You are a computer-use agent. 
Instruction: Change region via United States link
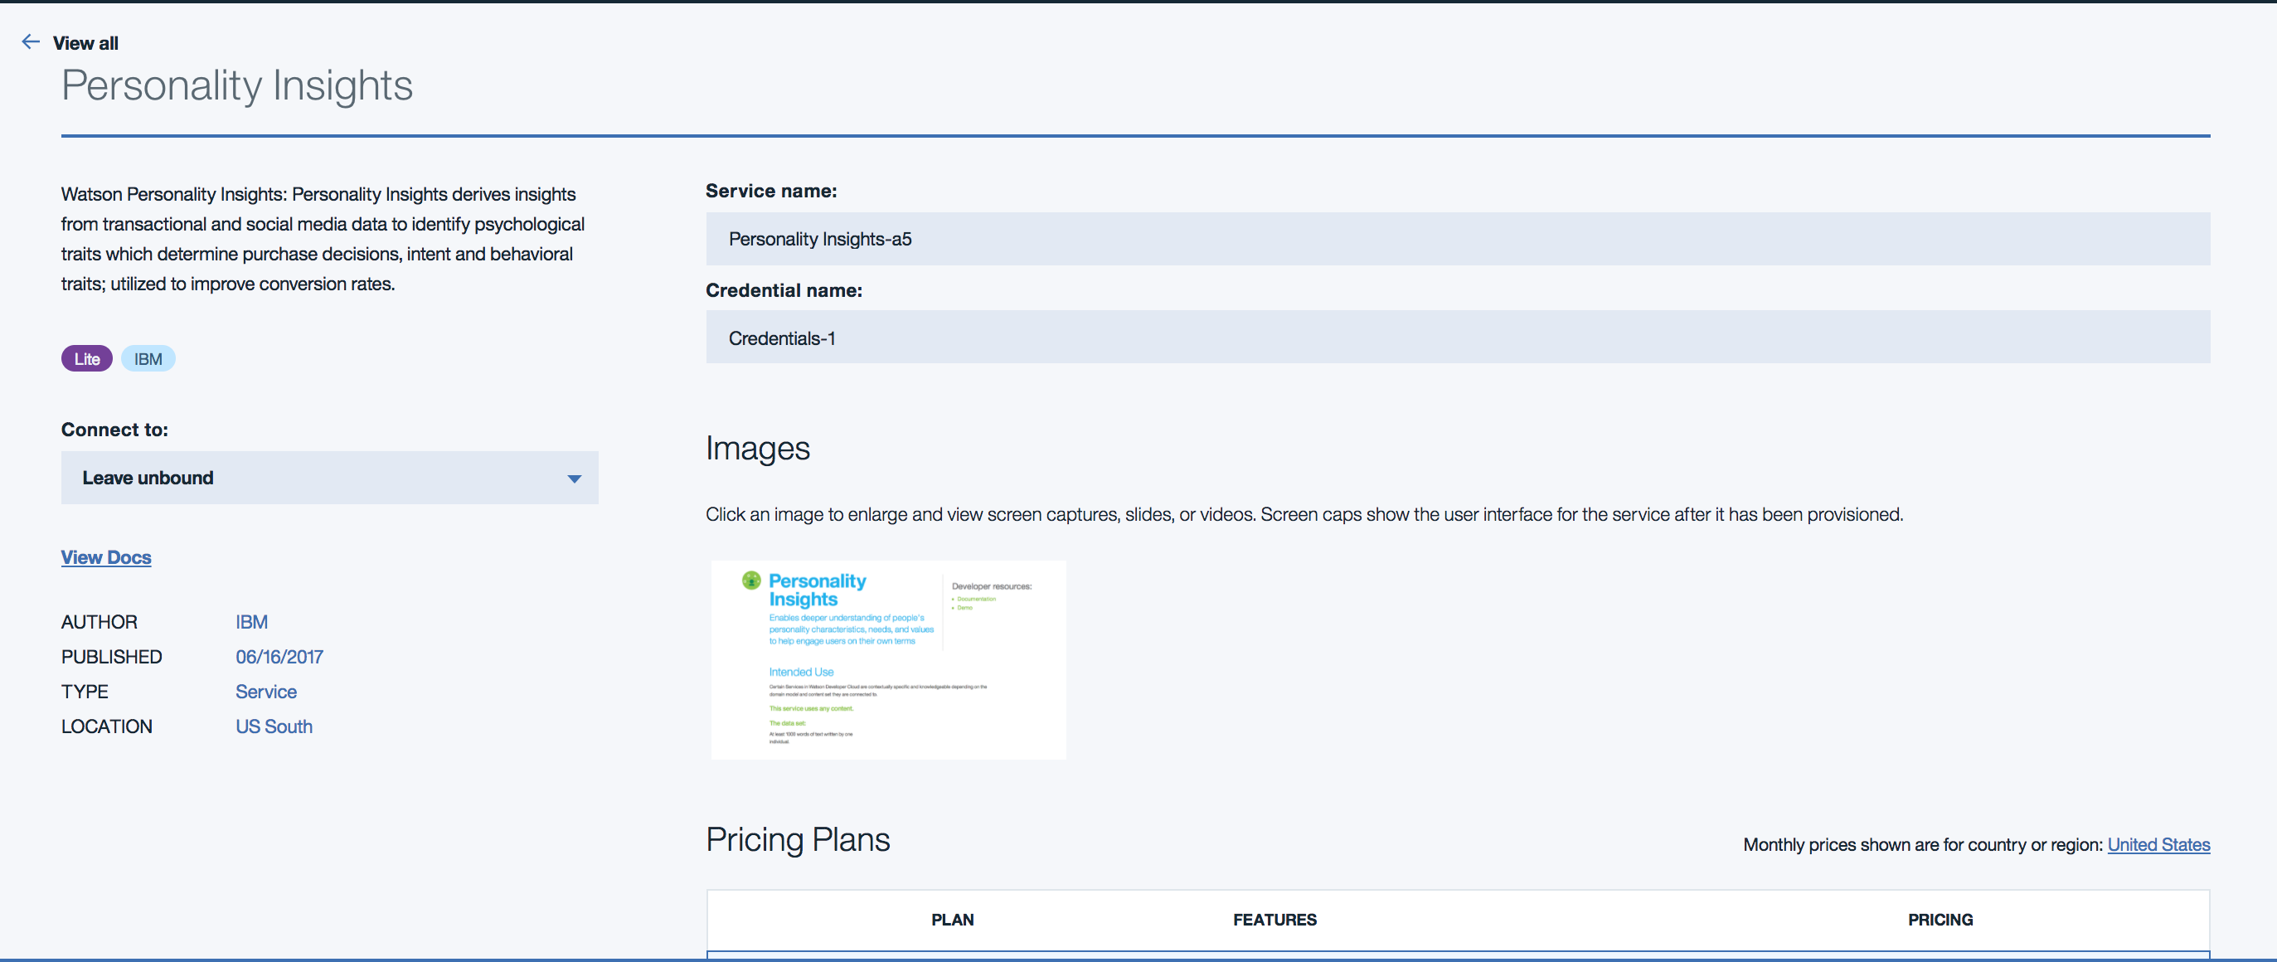click(2158, 844)
